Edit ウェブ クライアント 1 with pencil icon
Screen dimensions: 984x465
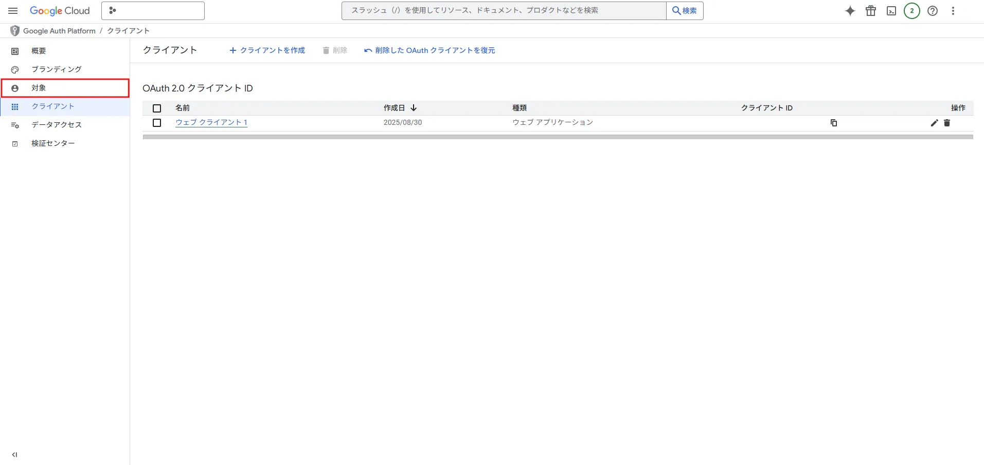click(935, 123)
